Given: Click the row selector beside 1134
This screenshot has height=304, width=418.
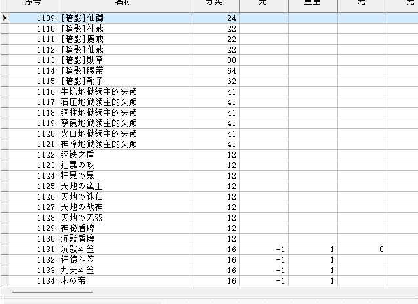Looking at the screenshot, I should coord(5,281).
